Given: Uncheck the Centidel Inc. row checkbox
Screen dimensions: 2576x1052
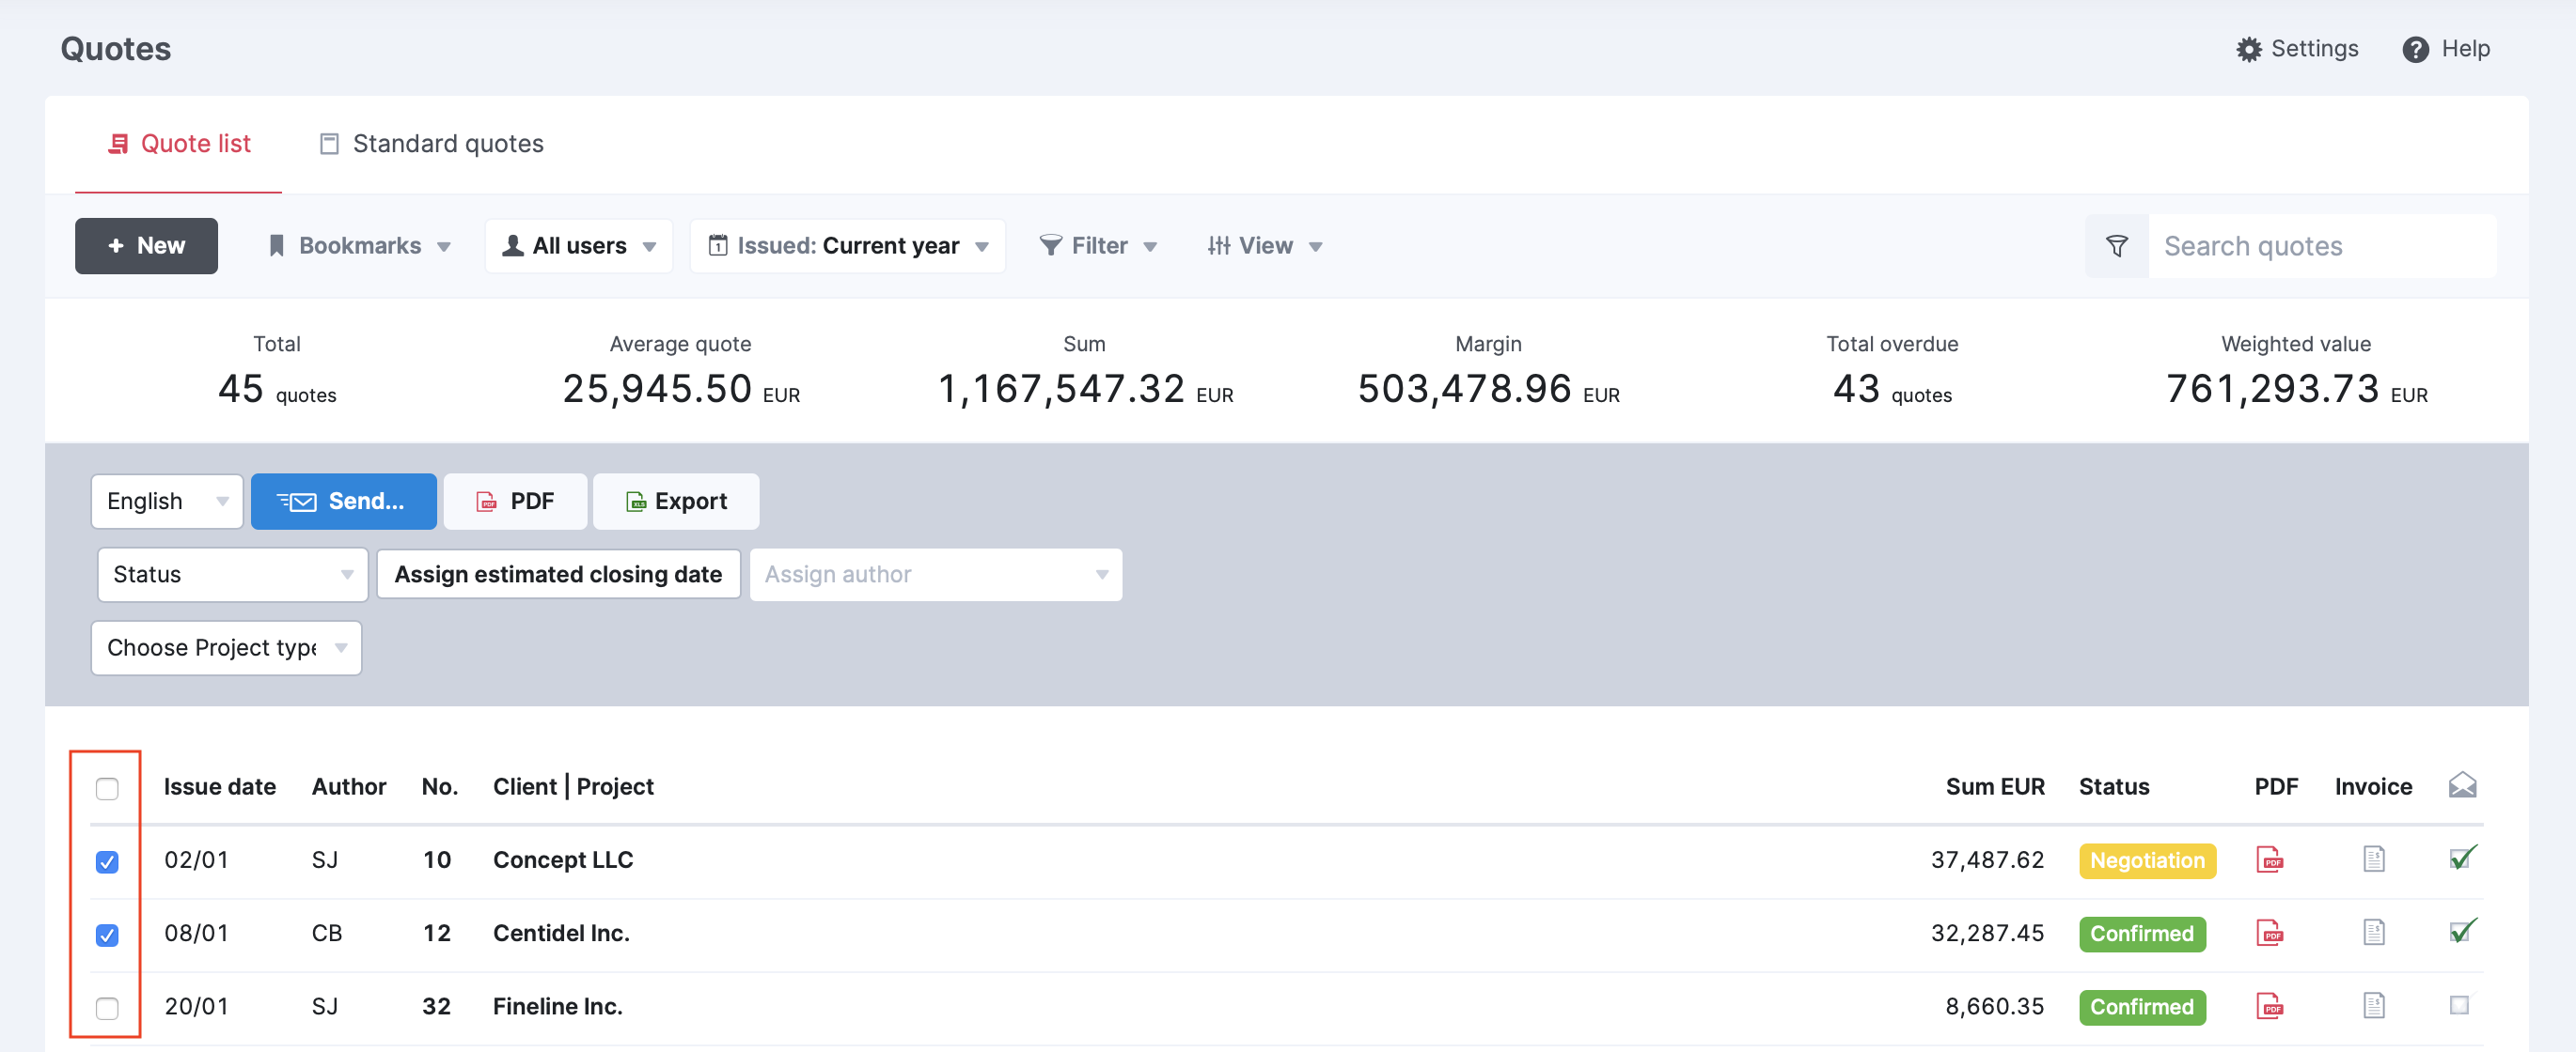Looking at the screenshot, I should [107, 934].
